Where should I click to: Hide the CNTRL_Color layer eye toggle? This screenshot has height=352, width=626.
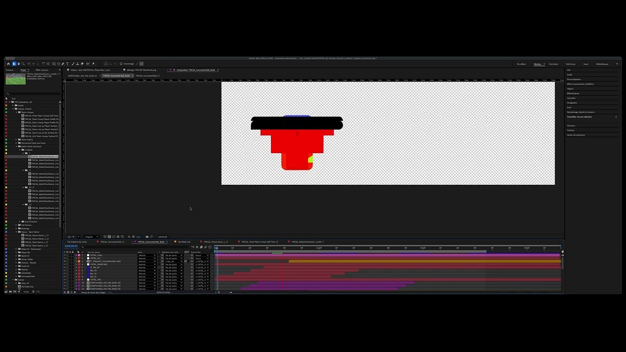[65, 255]
